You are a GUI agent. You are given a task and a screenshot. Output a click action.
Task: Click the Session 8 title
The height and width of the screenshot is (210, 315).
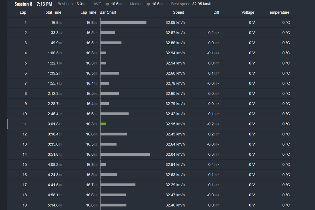coord(23,4)
